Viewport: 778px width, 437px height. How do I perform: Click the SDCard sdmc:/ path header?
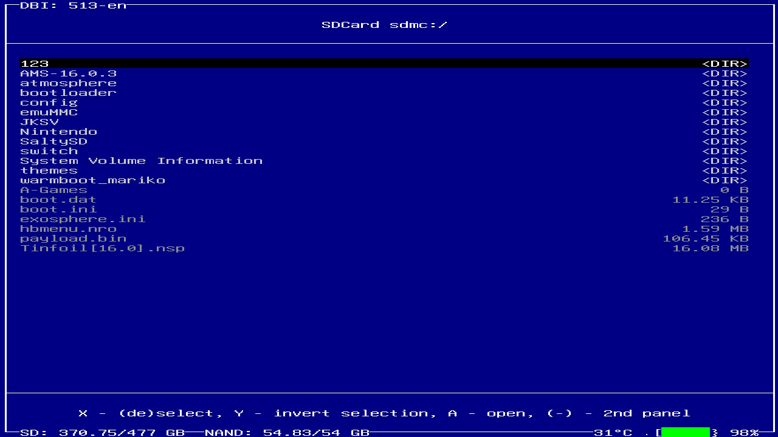384,25
